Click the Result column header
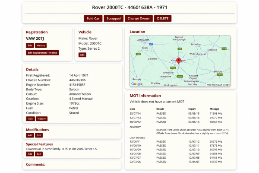Screen dimensions: 259x173 [160, 109]
